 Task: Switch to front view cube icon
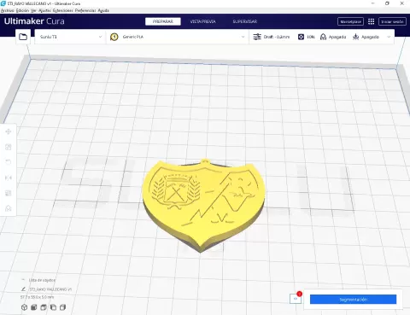coord(34,307)
